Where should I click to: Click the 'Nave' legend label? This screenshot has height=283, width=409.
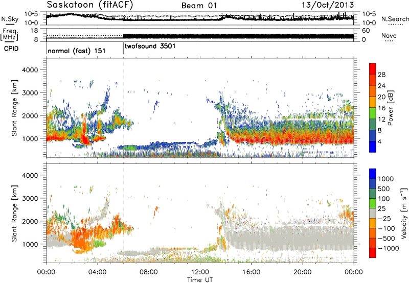point(389,36)
